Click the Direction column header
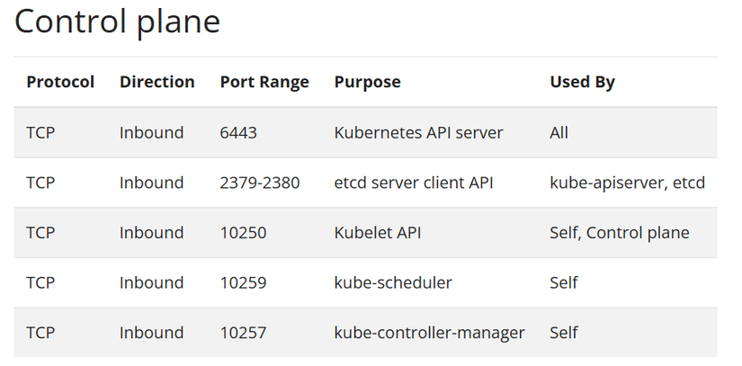 pos(156,82)
